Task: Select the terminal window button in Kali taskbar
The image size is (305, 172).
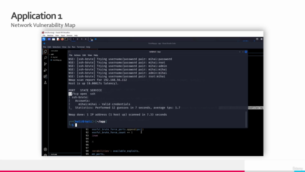Action: coord(91,39)
